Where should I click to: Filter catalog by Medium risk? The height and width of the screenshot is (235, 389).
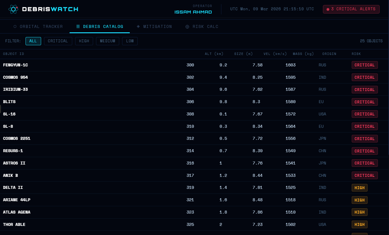[x=107, y=41]
